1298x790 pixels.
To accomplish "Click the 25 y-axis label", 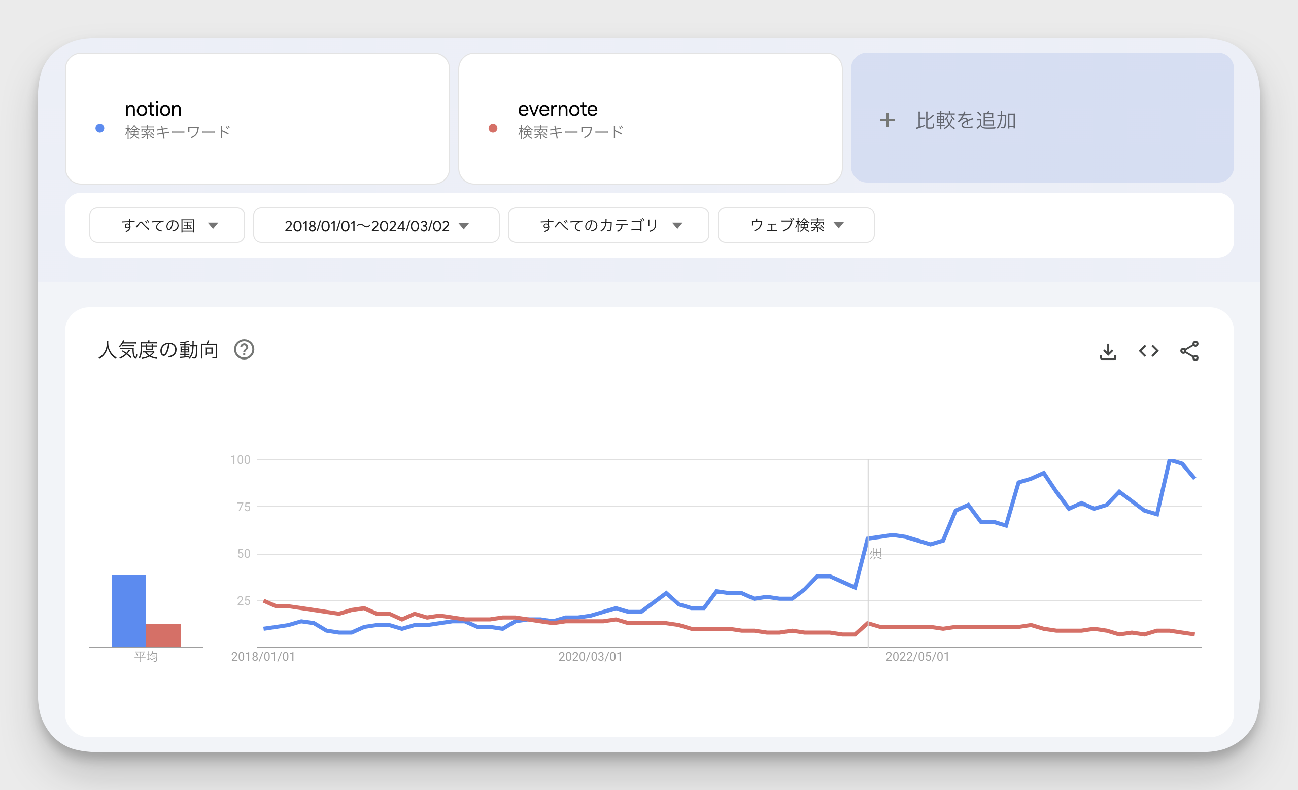I will (244, 600).
